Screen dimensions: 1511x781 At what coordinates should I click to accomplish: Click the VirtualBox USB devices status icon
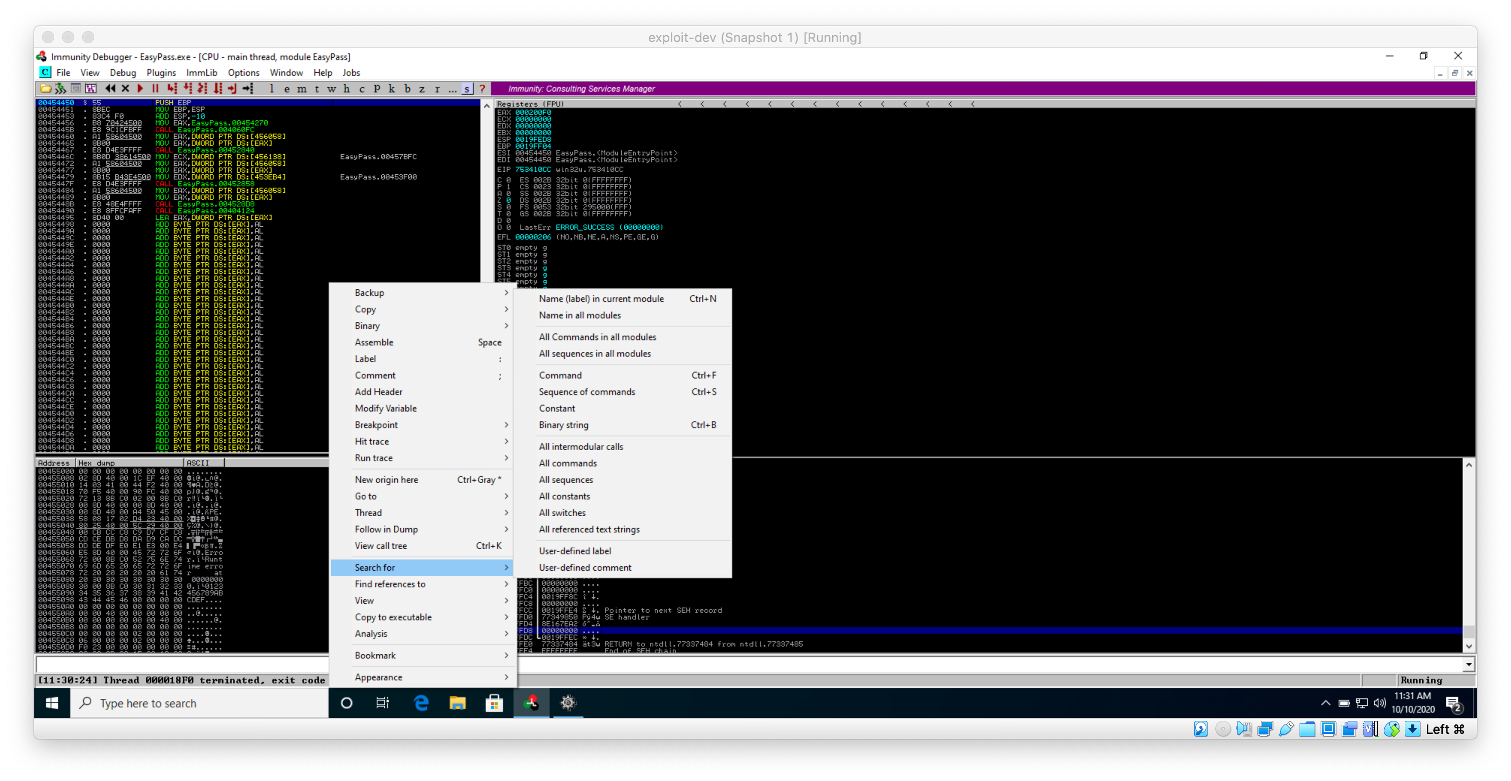(1287, 729)
